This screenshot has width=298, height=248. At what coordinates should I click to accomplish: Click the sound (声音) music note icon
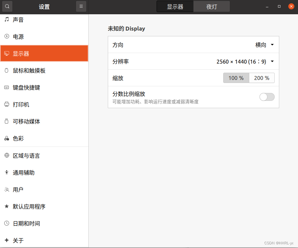pyautogui.click(x=7, y=20)
